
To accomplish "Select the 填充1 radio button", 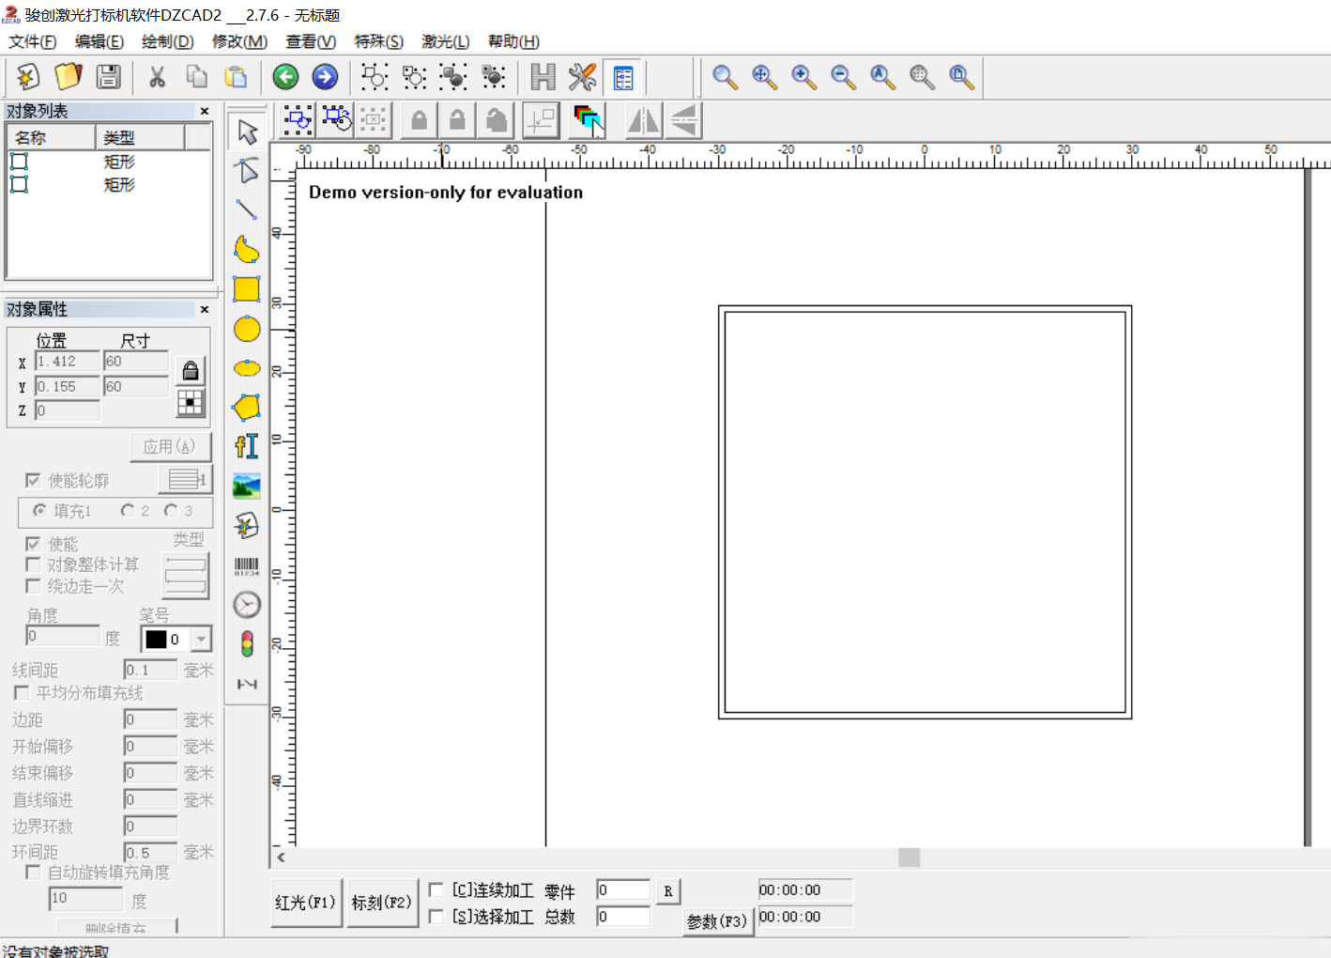I will [40, 511].
